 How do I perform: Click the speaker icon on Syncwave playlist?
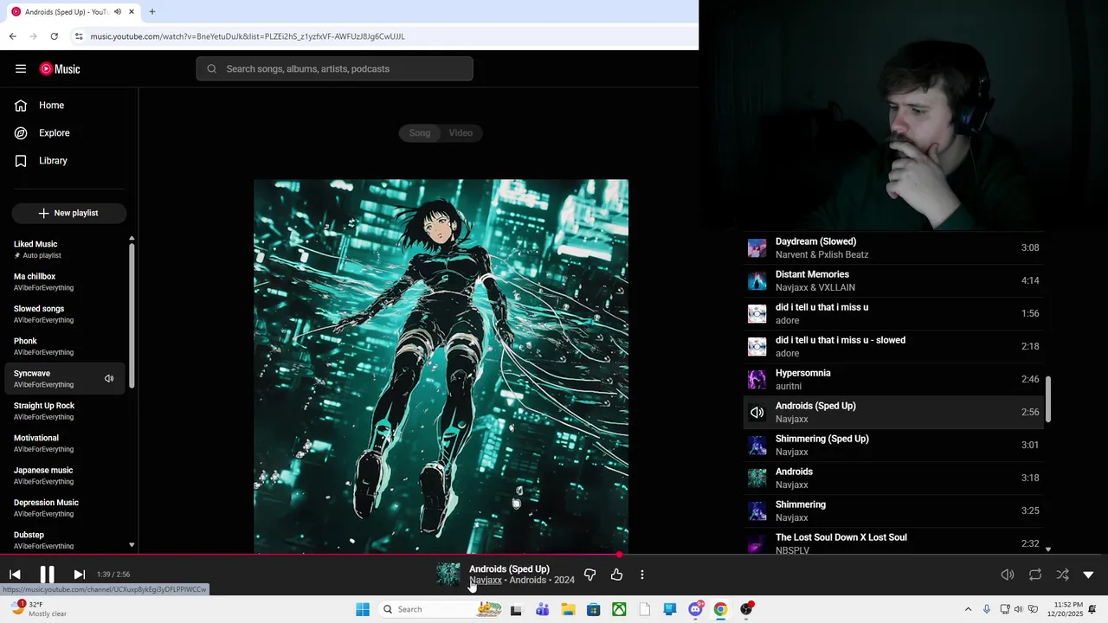(109, 379)
